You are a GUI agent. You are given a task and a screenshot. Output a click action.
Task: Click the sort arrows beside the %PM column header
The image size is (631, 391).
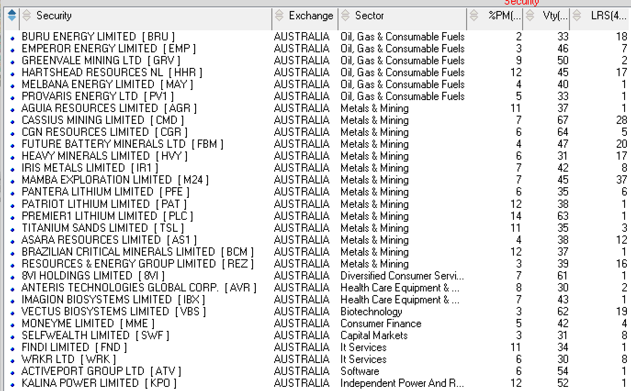tap(474, 16)
